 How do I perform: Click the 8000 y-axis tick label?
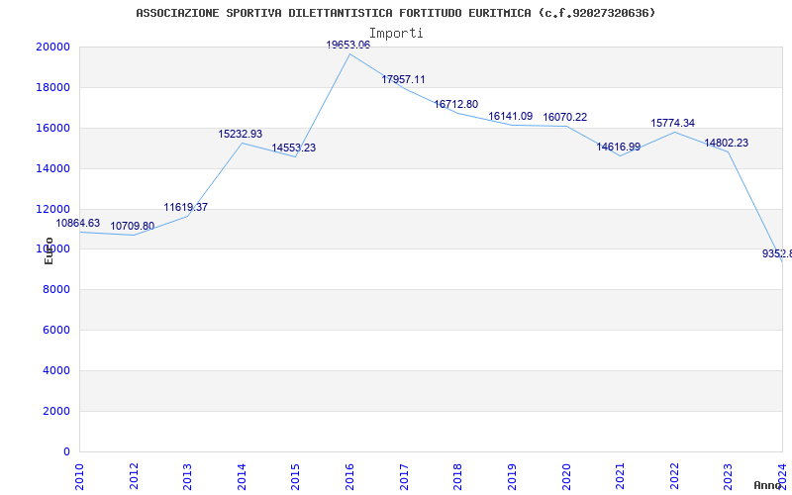[x=56, y=290]
